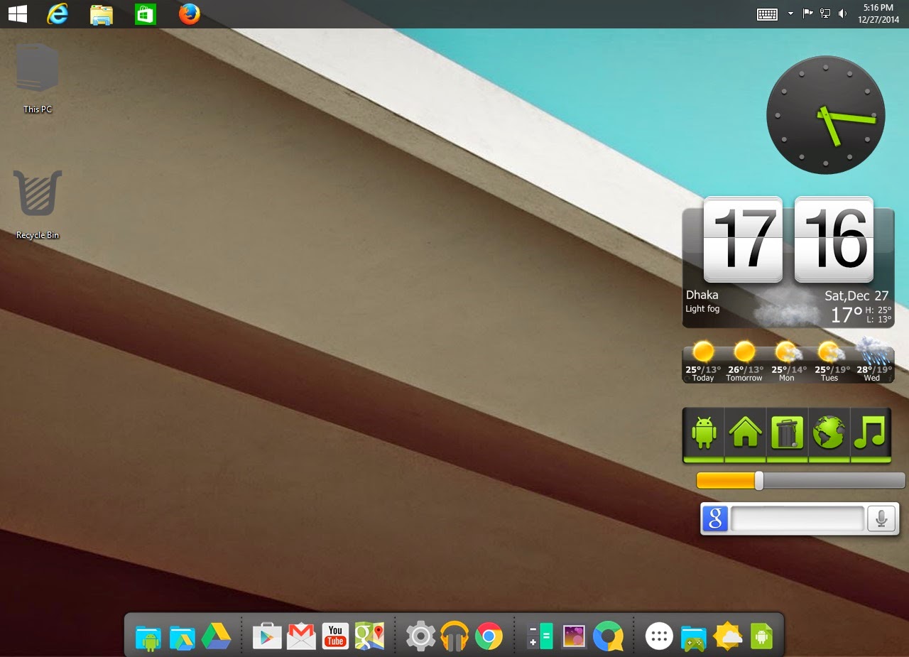
Task: Click the app drawer dots icon
Action: [x=659, y=636]
